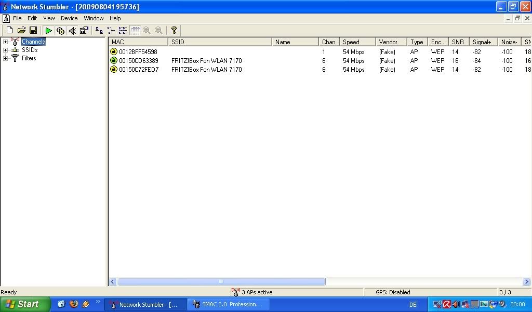Image resolution: width=532 pixels, height=312 pixels.
Task: Expand the Filters tree node
Action: (x=5, y=58)
